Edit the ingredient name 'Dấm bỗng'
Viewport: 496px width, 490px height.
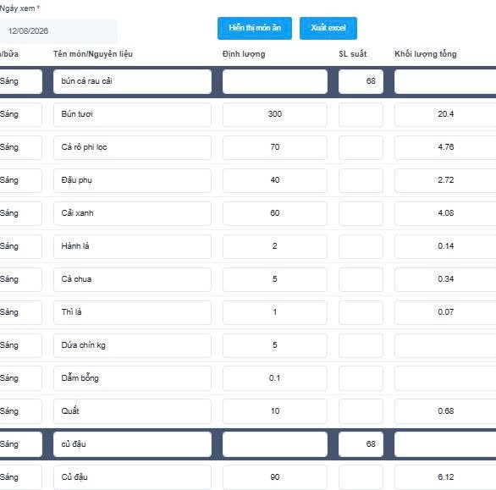[132, 378]
